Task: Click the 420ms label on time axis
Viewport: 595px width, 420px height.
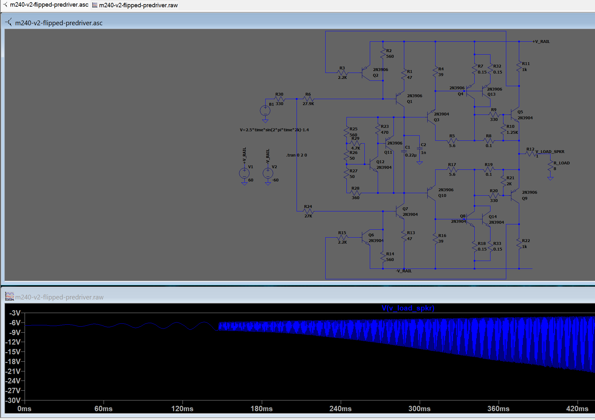Action: [577, 409]
